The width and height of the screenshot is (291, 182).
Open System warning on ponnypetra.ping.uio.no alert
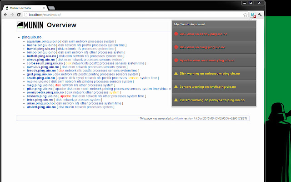[214, 100]
